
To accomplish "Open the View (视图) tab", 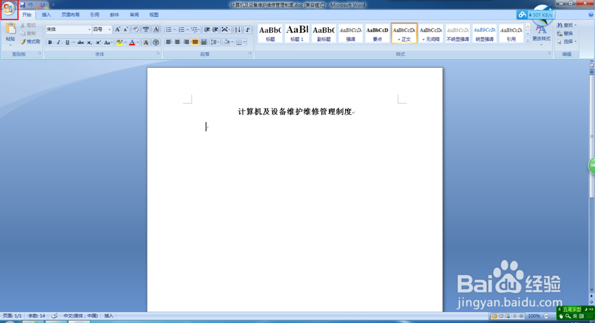I will pos(154,15).
